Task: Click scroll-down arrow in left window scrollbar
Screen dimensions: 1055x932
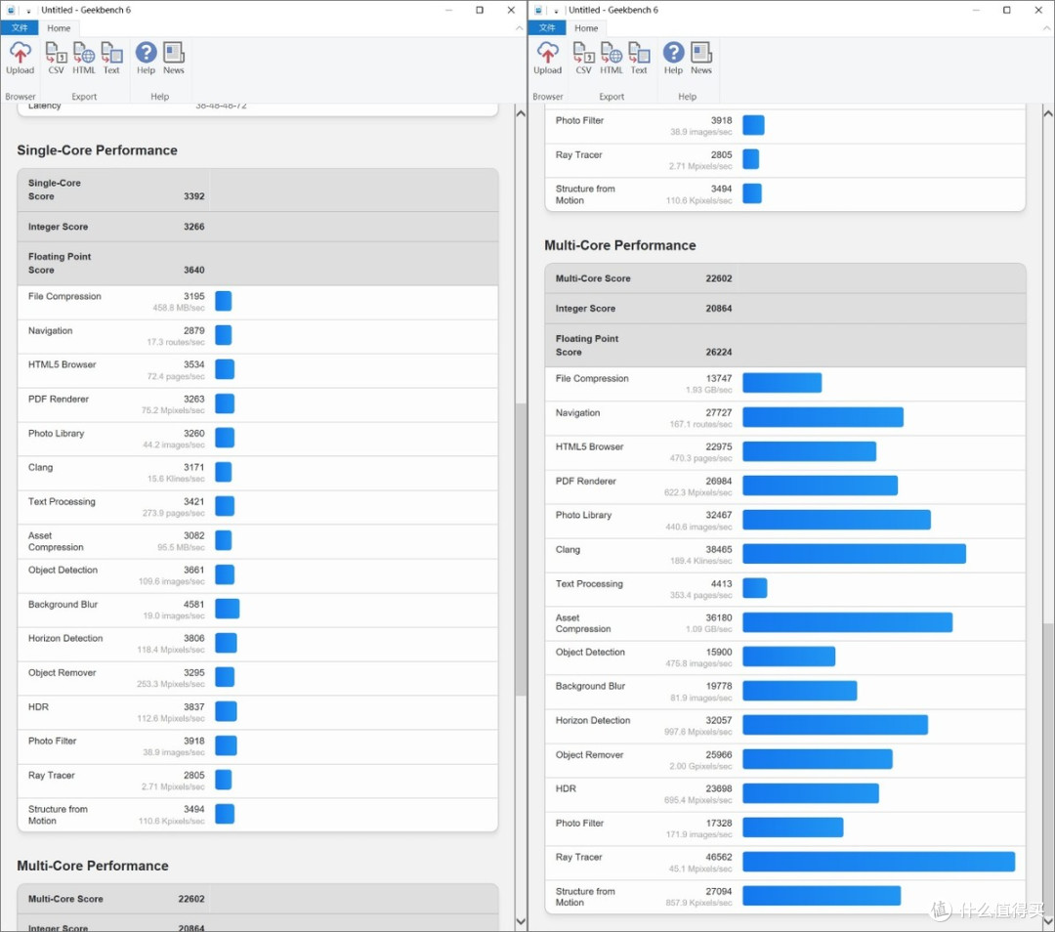Action: tap(521, 920)
